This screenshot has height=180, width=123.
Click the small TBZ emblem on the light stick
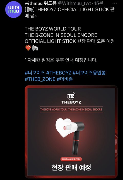pos(65,128)
